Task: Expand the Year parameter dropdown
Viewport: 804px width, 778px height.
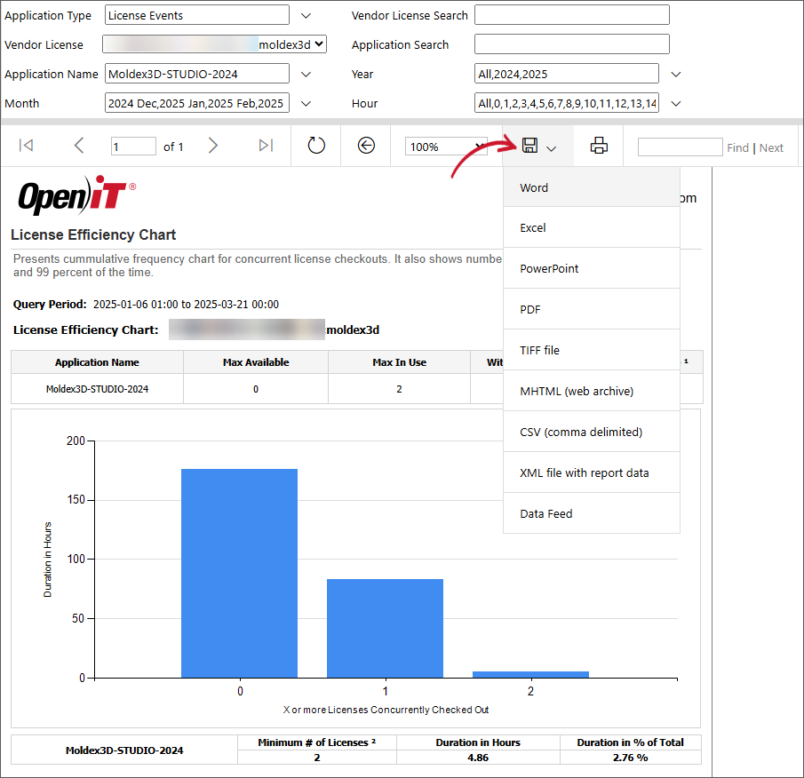Action: coord(676,74)
